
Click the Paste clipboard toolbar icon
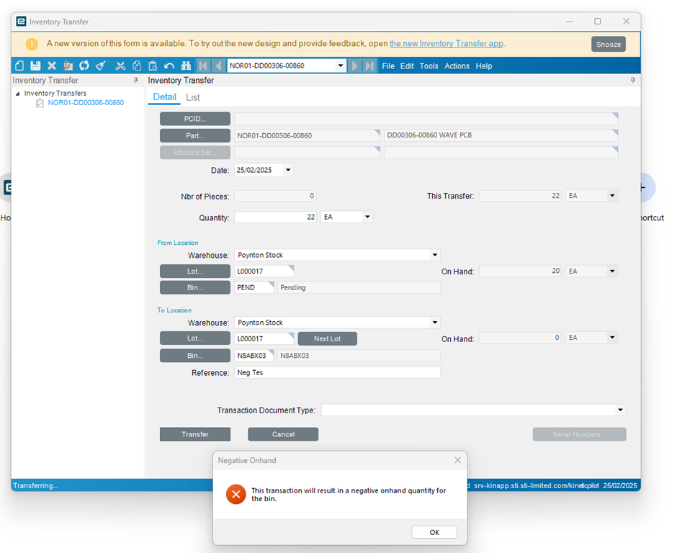click(x=153, y=66)
